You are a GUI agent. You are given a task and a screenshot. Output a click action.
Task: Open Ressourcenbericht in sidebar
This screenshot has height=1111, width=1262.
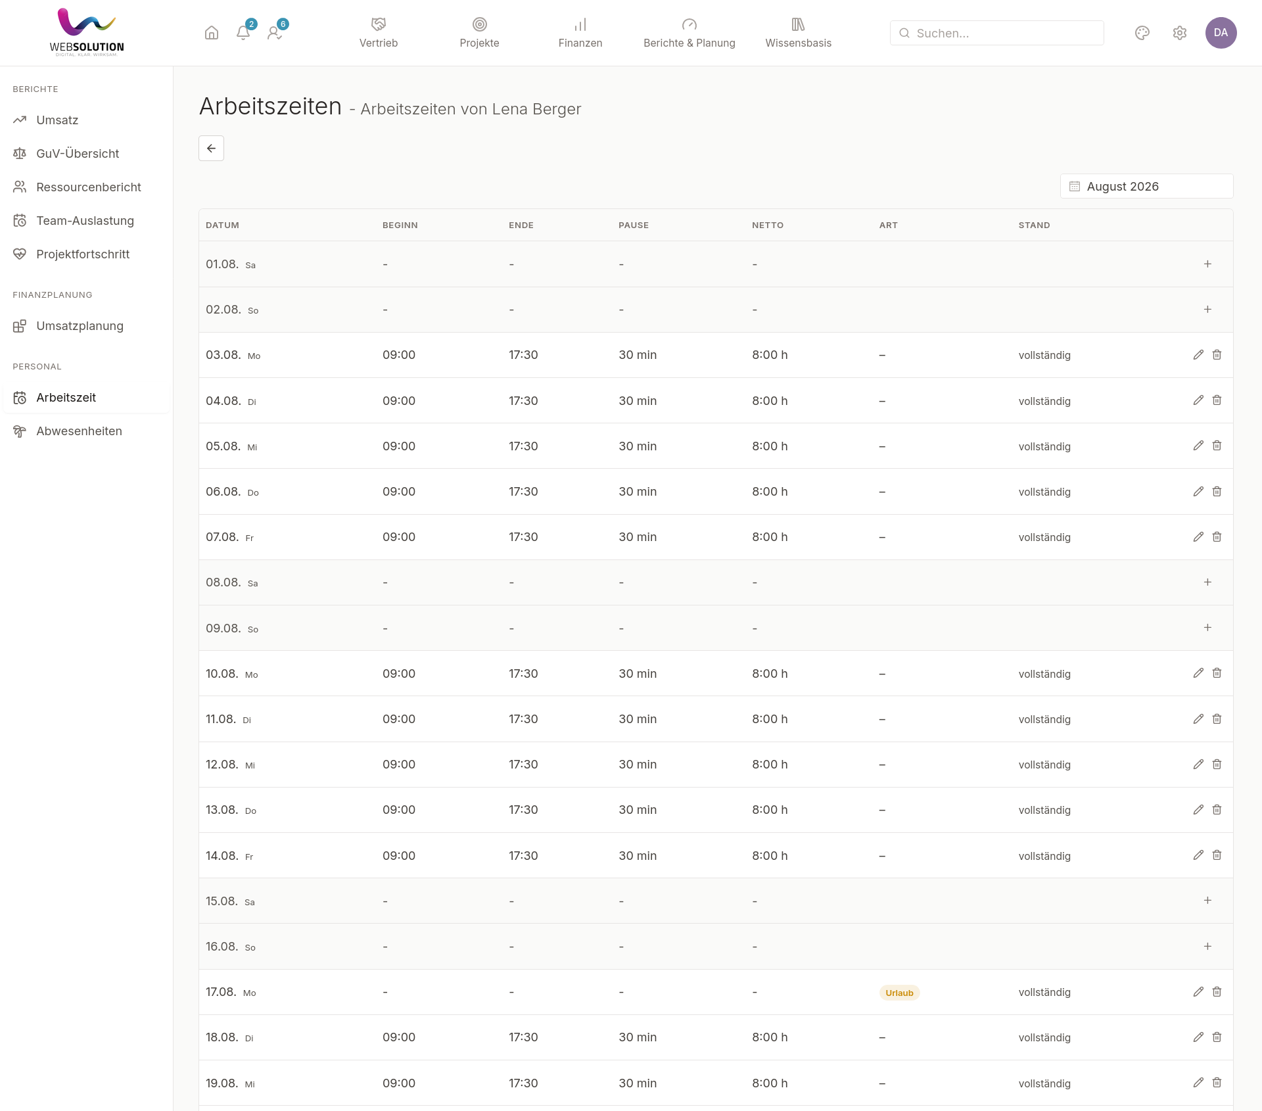tap(86, 187)
